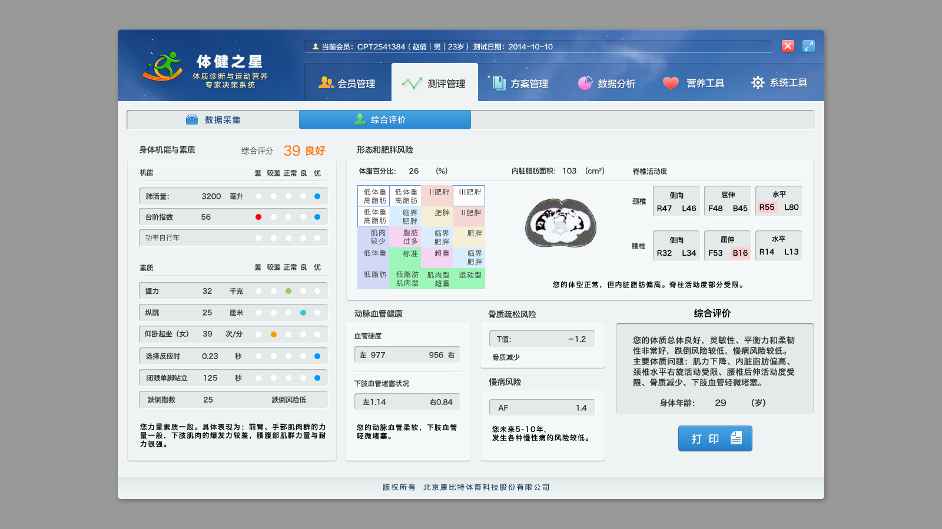The height and width of the screenshot is (529, 942).
Task: Close the app with red X
Action: tap(788, 46)
